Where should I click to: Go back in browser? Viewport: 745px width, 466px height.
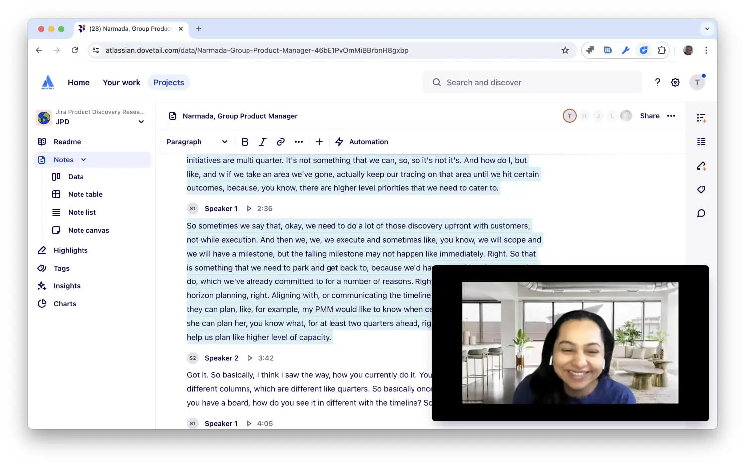(39, 50)
